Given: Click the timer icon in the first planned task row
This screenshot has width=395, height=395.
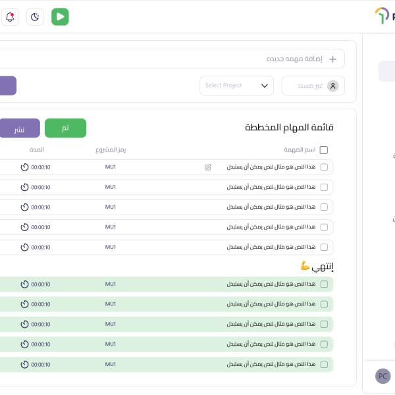Looking at the screenshot, I should pos(25,167).
